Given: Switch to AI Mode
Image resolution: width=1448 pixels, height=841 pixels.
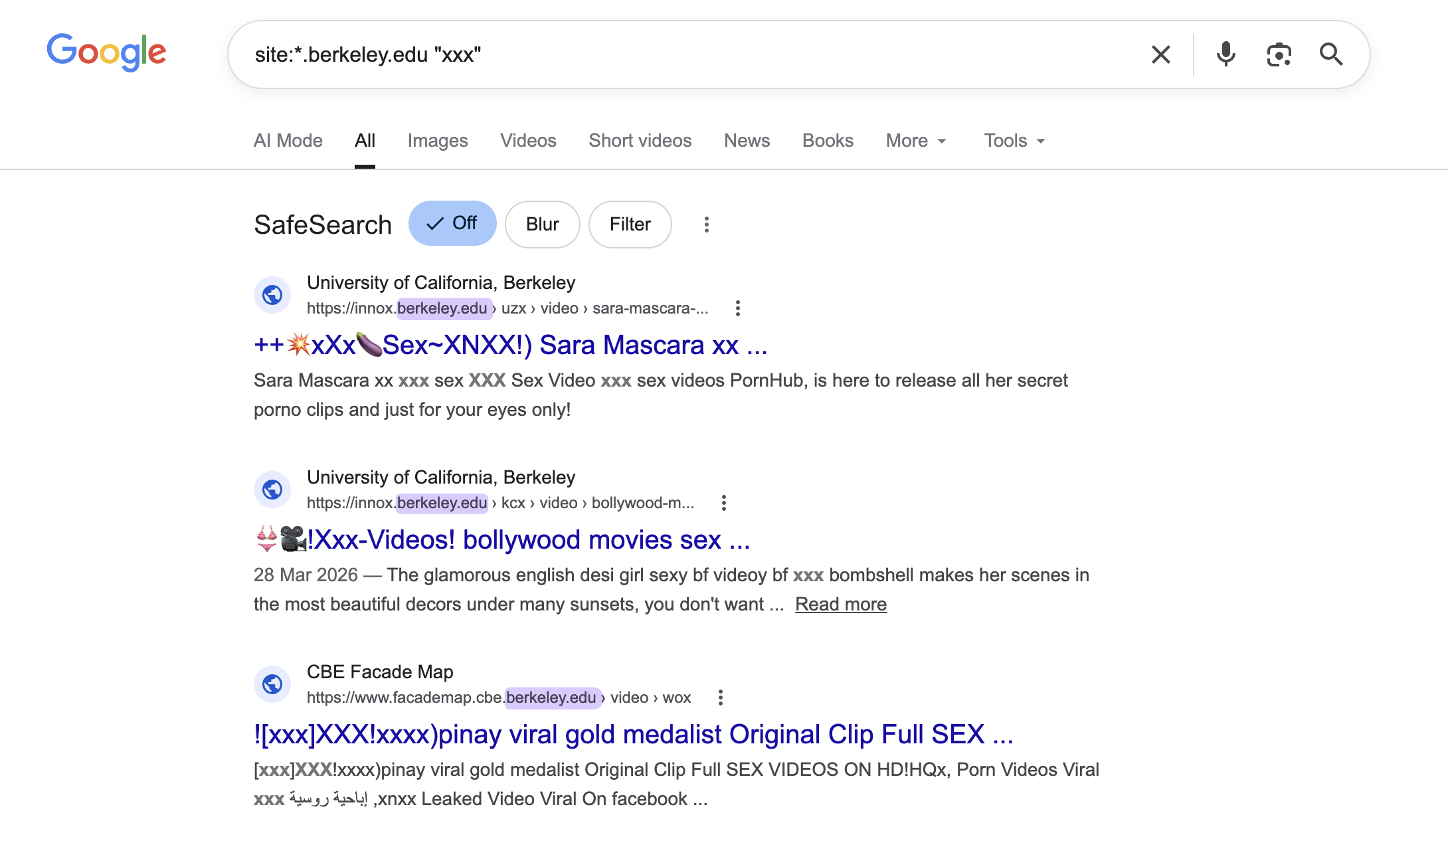Looking at the screenshot, I should tap(287, 140).
